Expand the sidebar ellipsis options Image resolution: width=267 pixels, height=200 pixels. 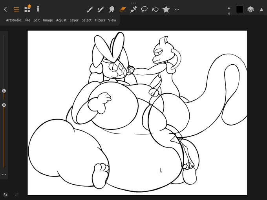click(x=4, y=175)
